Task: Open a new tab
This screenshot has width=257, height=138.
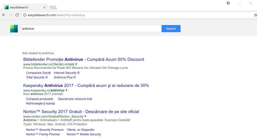Action: point(53,7)
